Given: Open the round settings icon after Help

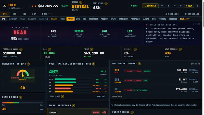Looking at the screenshot, I should [197, 6].
